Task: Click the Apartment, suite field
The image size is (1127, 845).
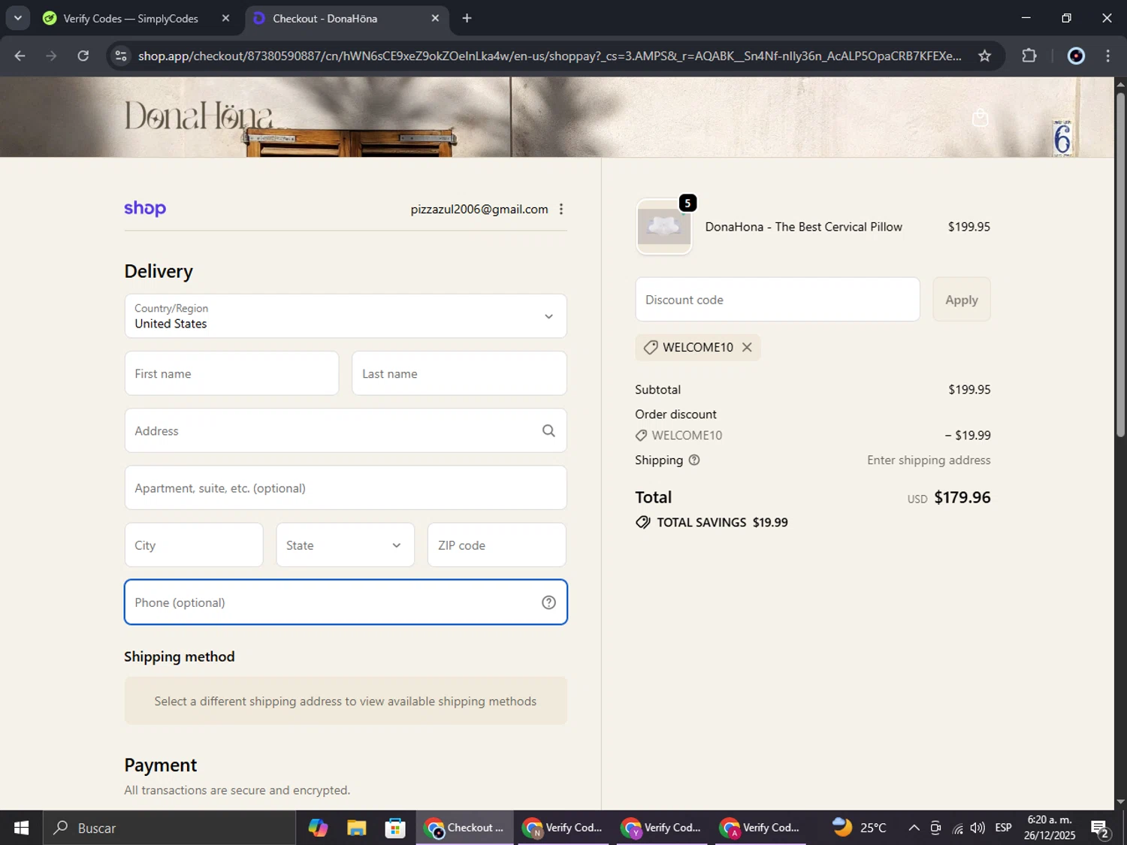Action: tap(346, 488)
